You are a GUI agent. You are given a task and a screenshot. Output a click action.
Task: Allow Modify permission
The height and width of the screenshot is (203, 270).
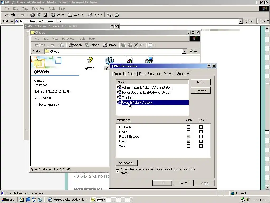pyautogui.click(x=188, y=132)
